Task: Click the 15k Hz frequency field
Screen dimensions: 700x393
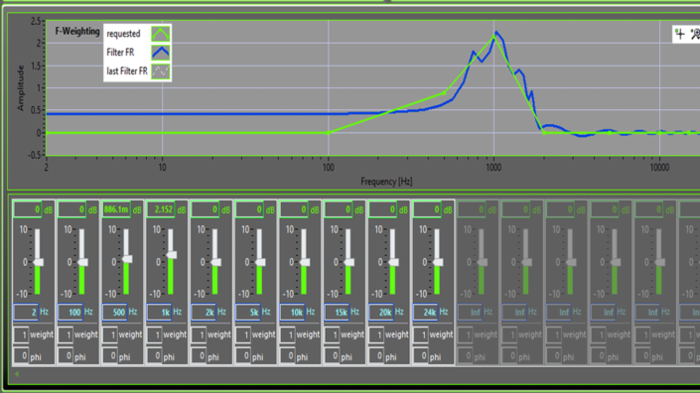Action: (337, 313)
